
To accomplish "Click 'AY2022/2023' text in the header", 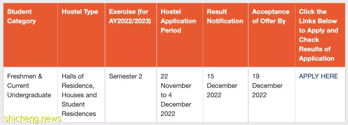I will click(130, 21).
